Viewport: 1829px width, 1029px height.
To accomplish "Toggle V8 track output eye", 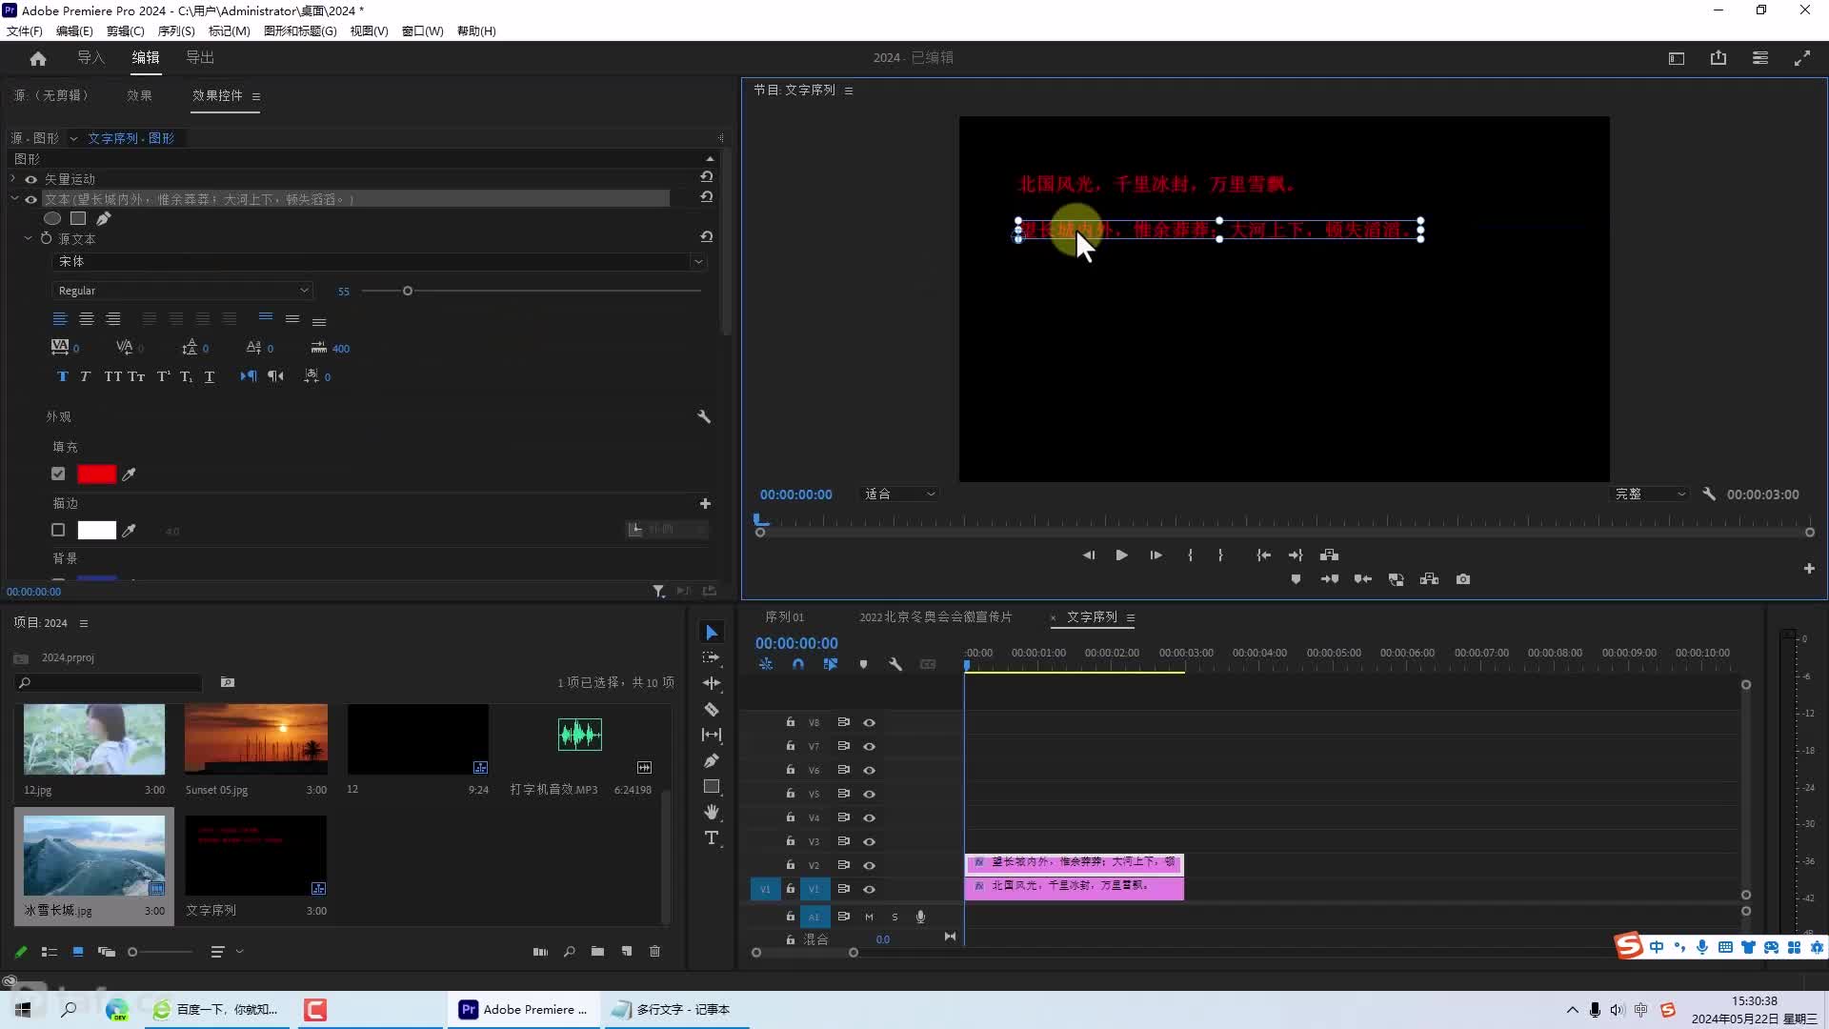I will pos(869,722).
